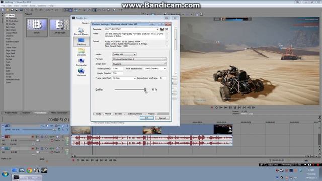
Task: Check Use project output rotation setting
Action: click(92, 123)
